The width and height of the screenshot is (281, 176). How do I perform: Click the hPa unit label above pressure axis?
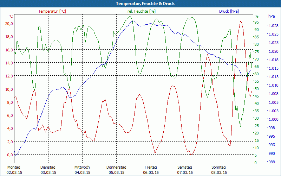[272, 16]
